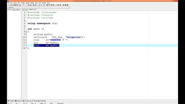Open the class scope dropdown in toolbar
185x104 pixels.
38,8
